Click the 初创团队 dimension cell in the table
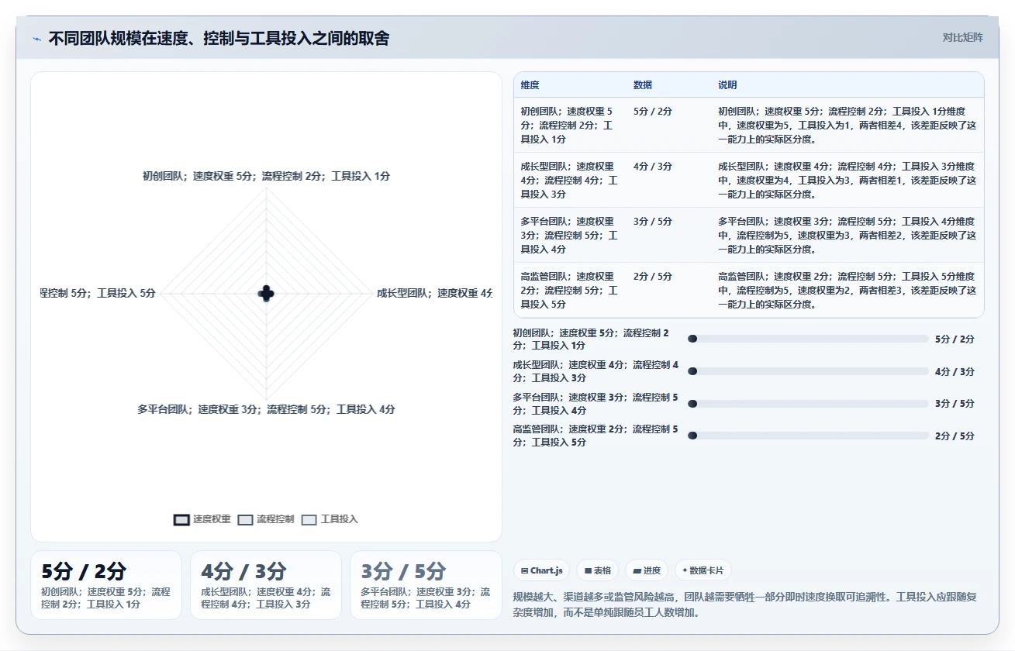This screenshot has height=651, width=1015. (x=570, y=125)
